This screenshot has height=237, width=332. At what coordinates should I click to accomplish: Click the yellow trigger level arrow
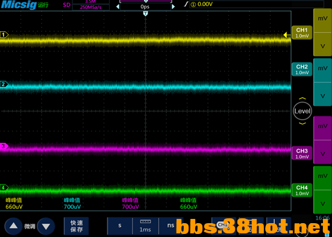(286, 35)
